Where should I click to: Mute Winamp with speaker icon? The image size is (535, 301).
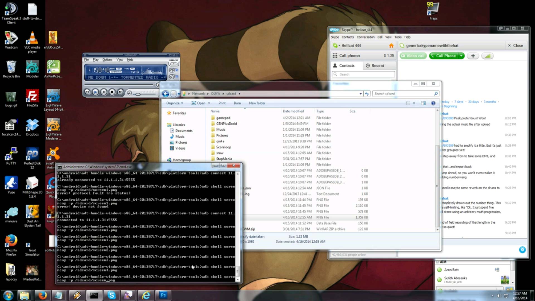point(129,93)
